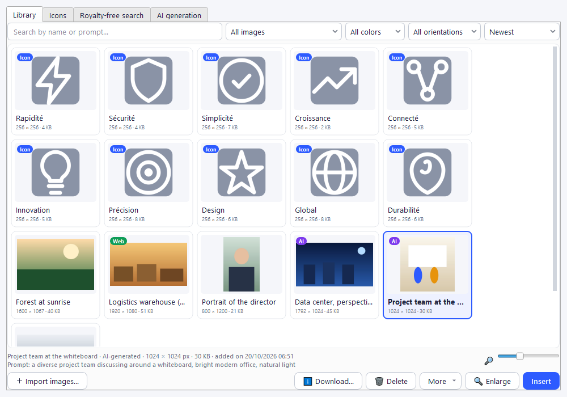Click the Croissance label text
Viewport: 567px width, 397px height.
point(312,118)
